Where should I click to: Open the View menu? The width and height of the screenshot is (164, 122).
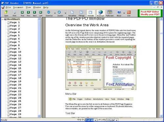tap(28, 7)
